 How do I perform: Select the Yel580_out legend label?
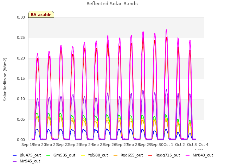click(x=98, y=155)
